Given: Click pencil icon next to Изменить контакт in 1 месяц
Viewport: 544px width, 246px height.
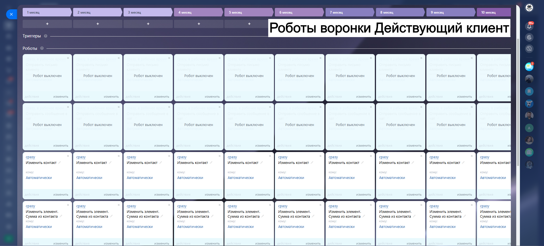Looking at the screenshot, I should click(x=59, y=162).
